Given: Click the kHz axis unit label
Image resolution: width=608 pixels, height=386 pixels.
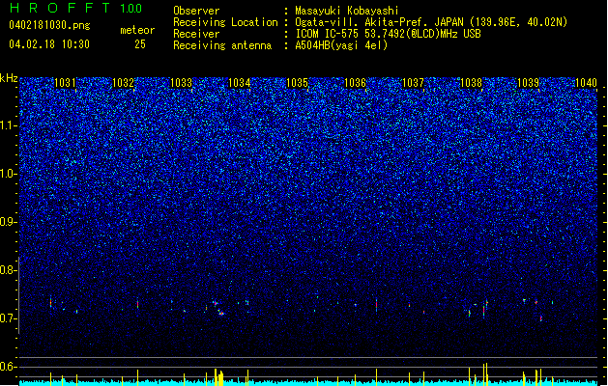Looking at the screenshot, I should [9, 78].
